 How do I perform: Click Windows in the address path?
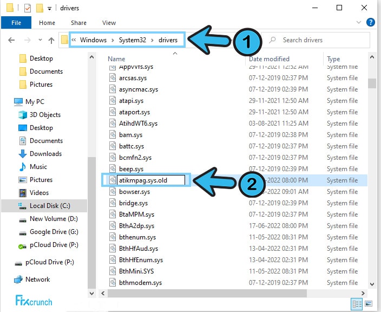click(93, 40)
